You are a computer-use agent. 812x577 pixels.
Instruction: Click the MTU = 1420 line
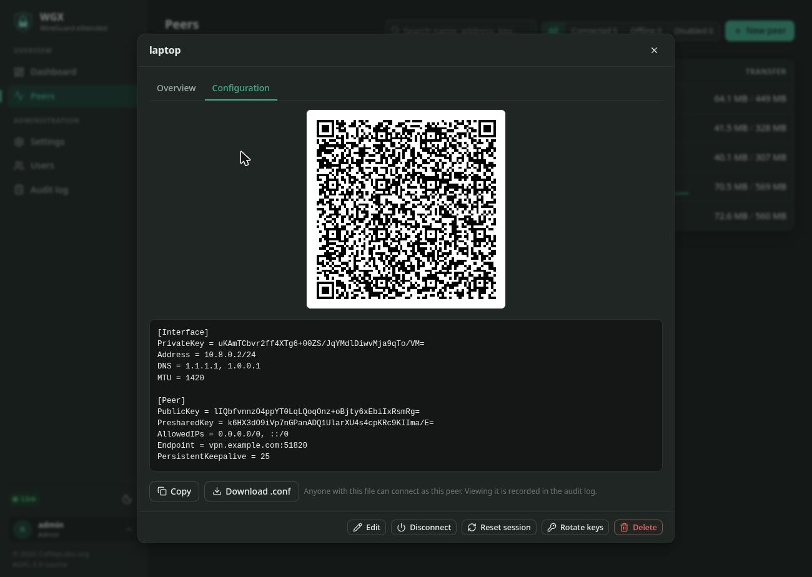click(181, 378)
